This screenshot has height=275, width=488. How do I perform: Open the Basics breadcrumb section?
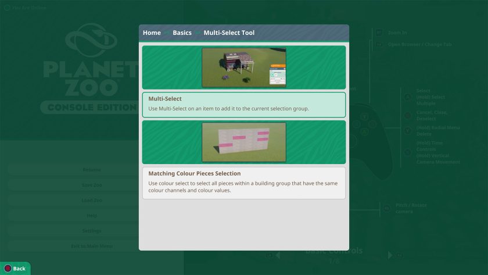182,33
